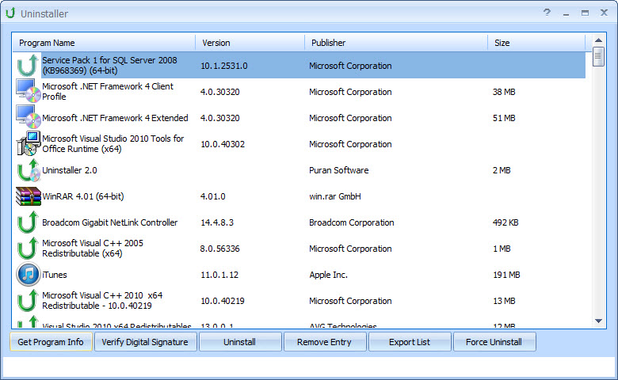Minimize the Uninstaller window

point(566,13)
